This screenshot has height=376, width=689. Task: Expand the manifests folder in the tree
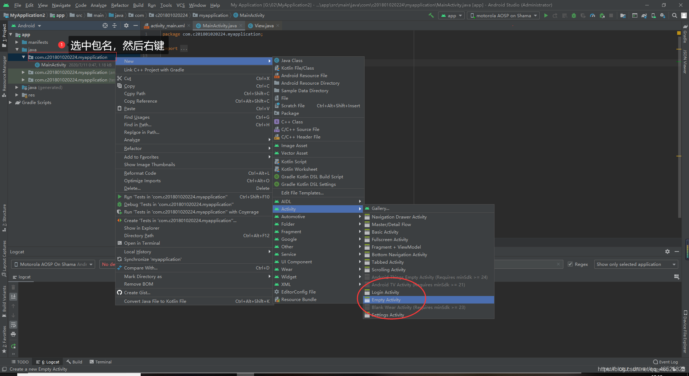17,42
